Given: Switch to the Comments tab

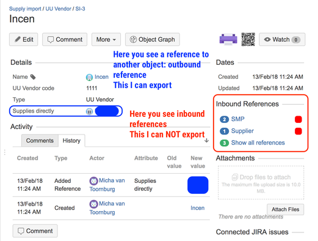Looking at the screenshot, I should pos(40,141).
